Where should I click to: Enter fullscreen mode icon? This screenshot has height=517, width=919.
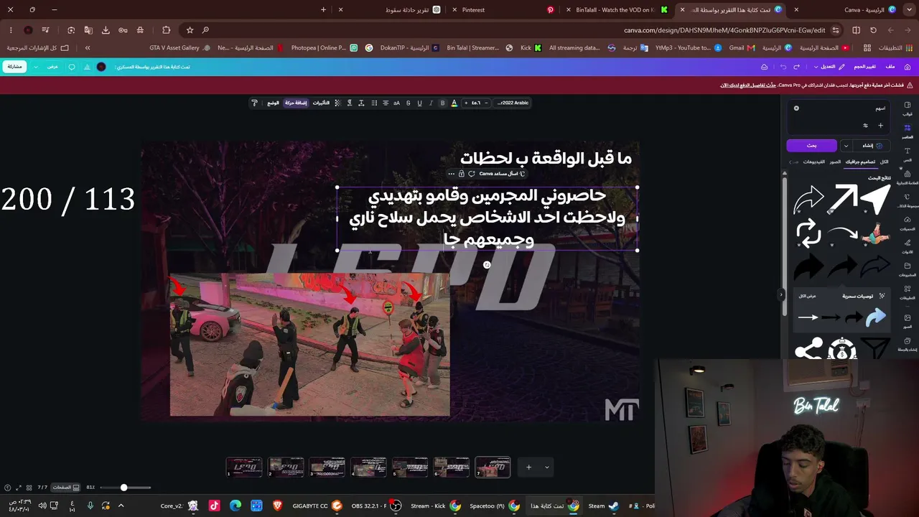point(19,488)
